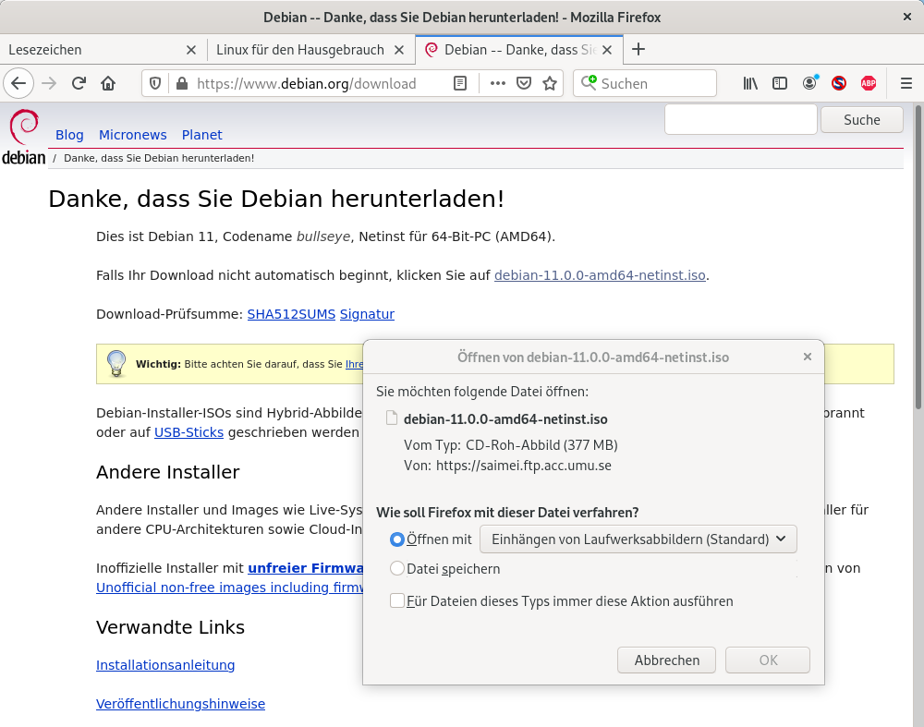The height and width of the screenshot is (727, 924).
Task: Click the Suche button on page
Action: pyautogui.click(x=861, y=119)
